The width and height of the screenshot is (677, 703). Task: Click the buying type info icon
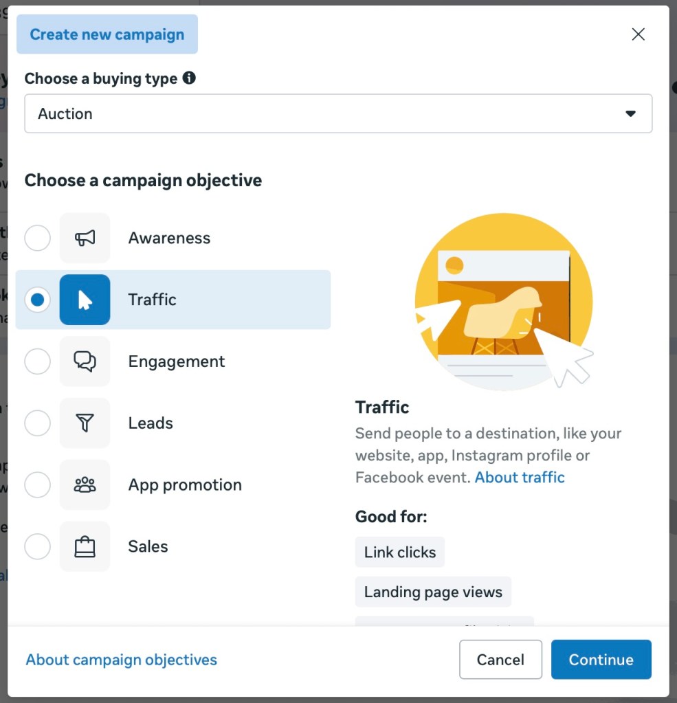(189, 78)
